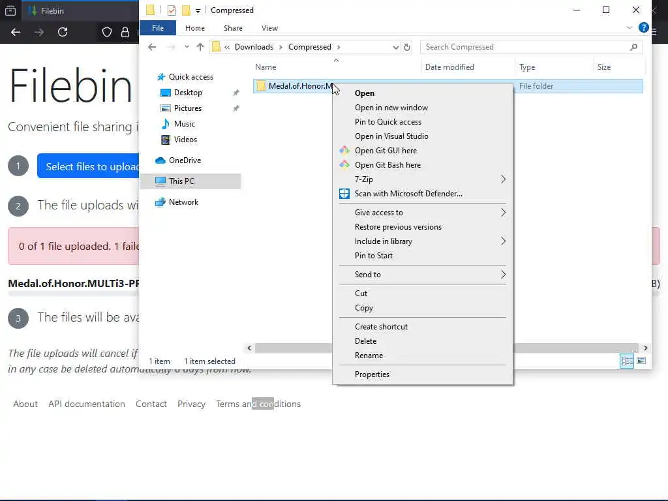Open the browser tab list icon
Viewport: 668px width, 501px height.
(x=10, y=10)
